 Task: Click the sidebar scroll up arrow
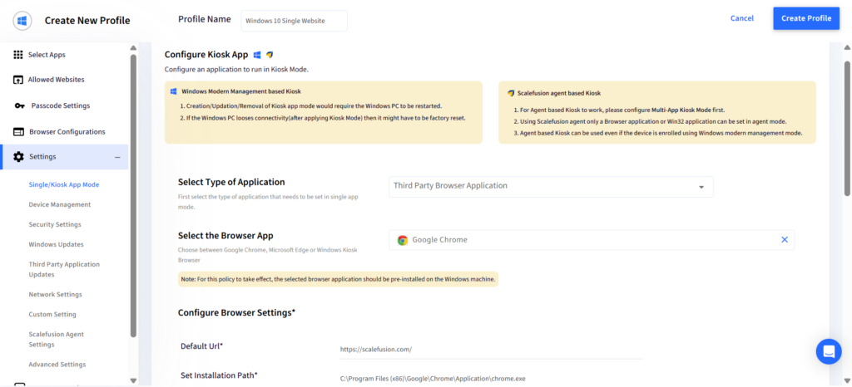(133, 48)
